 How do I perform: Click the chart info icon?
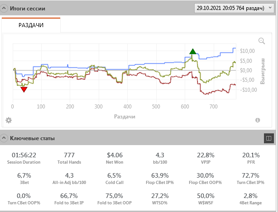point(258,120)
